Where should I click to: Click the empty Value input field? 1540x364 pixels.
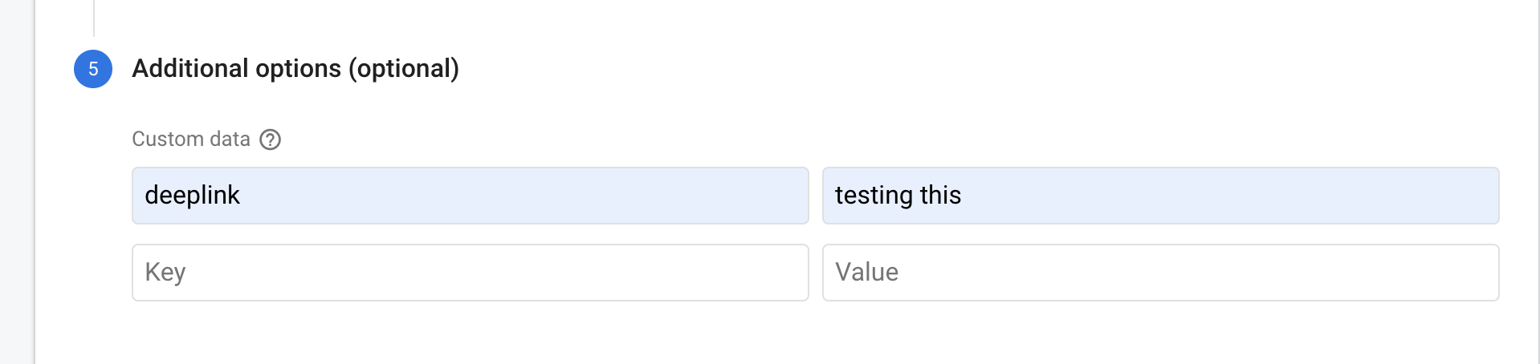(x=1161, y=273)
